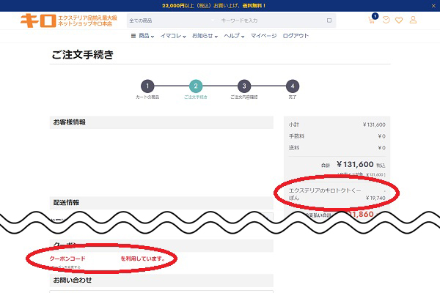Click the current step 2 ご注文手続き circle

coord(196,86)
